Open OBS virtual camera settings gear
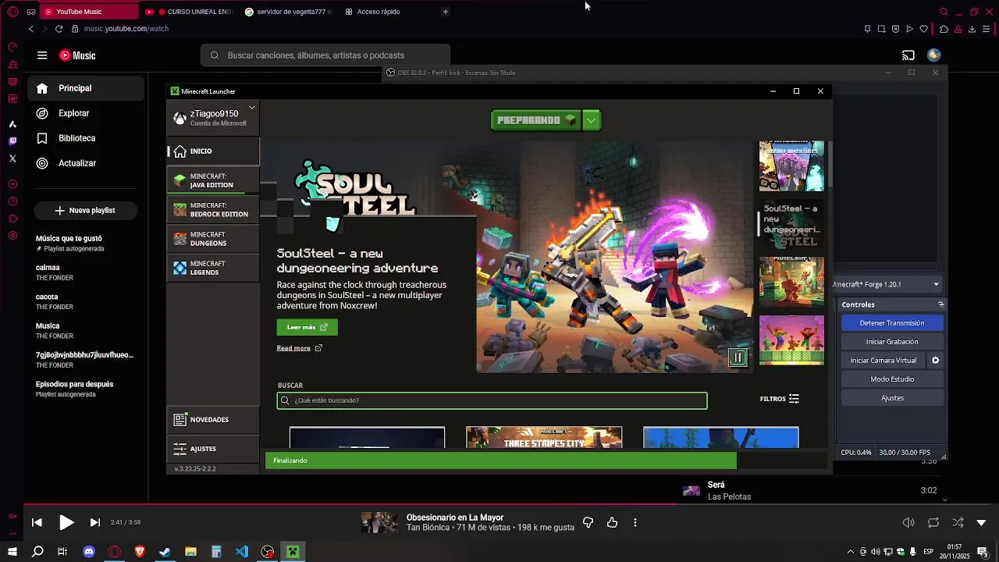 tap(935, 361)
